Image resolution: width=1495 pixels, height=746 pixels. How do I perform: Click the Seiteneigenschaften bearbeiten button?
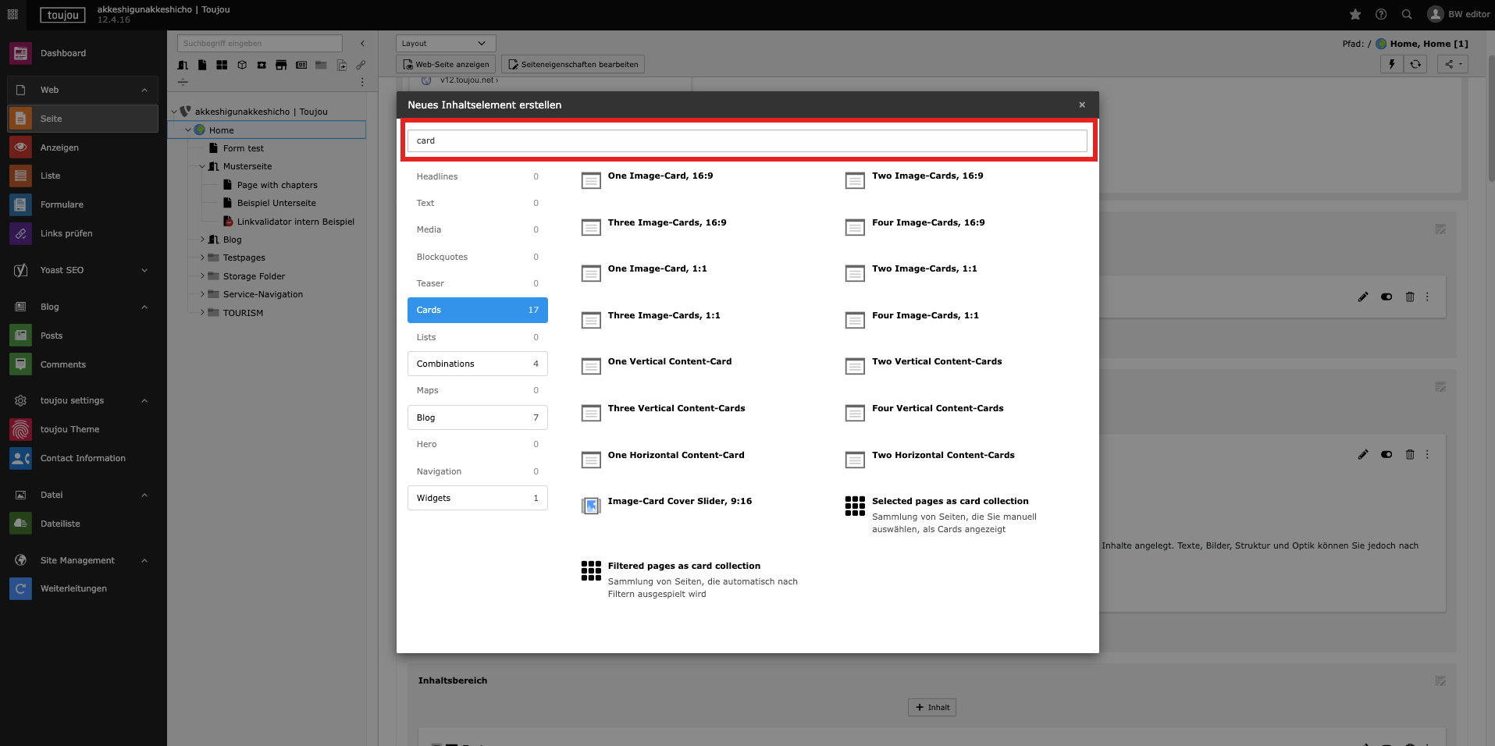click(573, 64)
